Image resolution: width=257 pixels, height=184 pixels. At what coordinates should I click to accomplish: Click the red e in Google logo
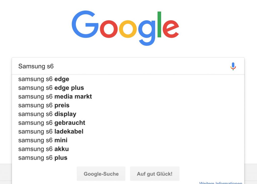click(x=170, y=28)
